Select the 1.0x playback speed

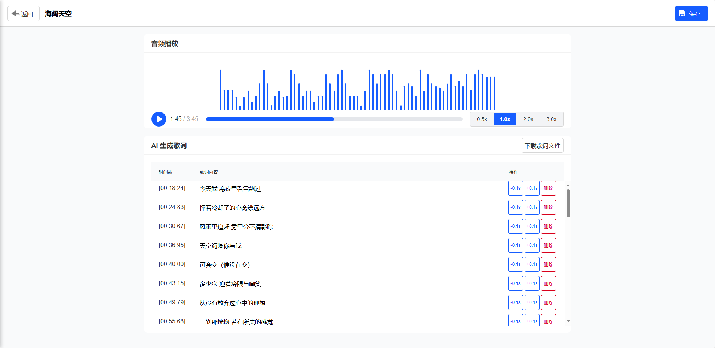[x=505, y=119]
